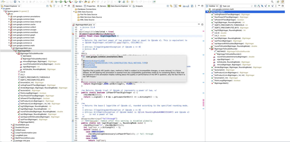290x142 pixels.
Task: Click the Data Source Explorer import icon
Action: [x=184, y=6]
